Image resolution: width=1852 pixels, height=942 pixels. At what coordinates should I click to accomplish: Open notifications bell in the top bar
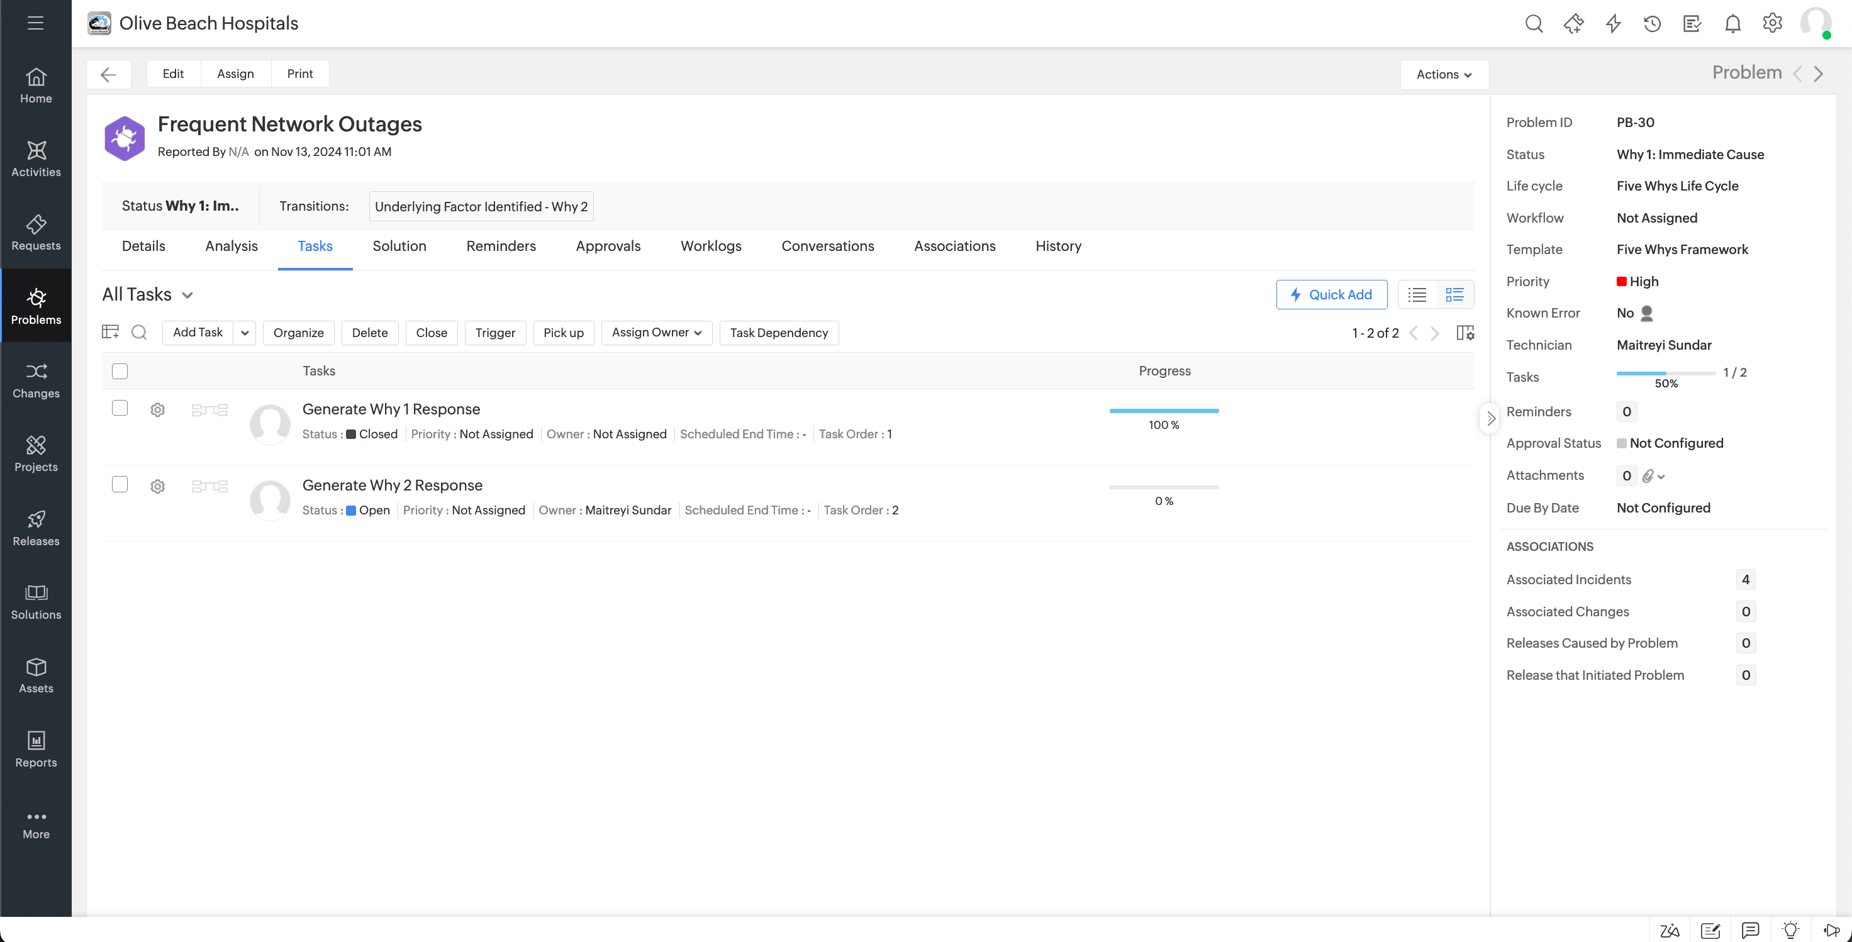pos(1732,23)
